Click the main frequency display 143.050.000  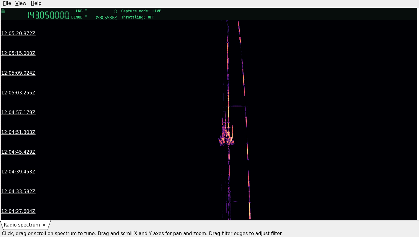coord(48,15)
